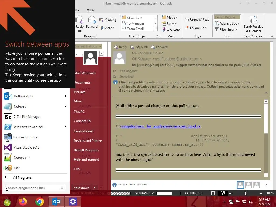Open the VIEW ribbon tab
Viewport: 276px width, 207px height.
tap(91, 10)
